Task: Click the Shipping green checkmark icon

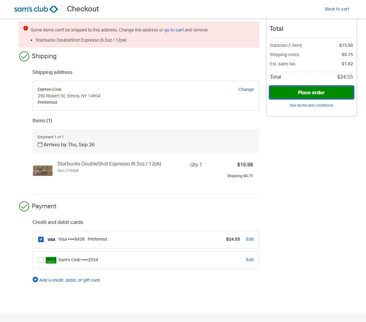Action: tap(24, 56)
